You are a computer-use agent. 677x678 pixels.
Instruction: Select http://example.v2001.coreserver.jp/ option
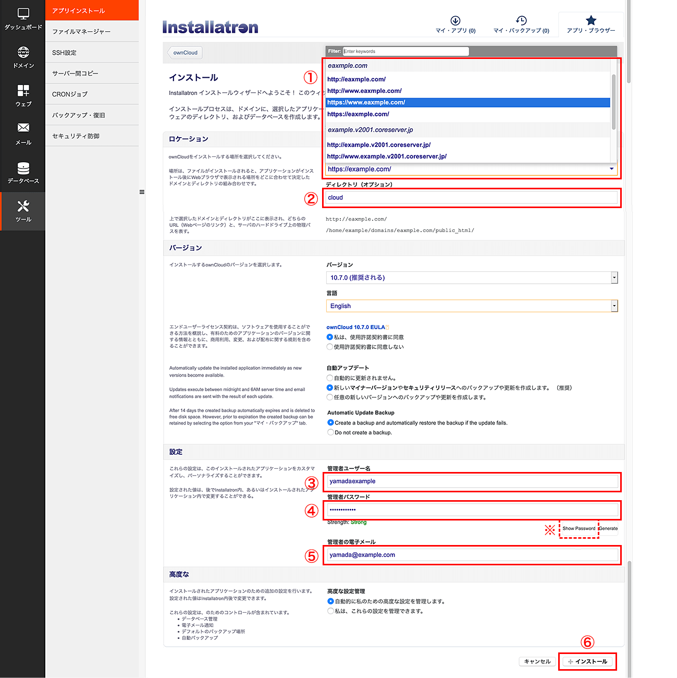467,145
